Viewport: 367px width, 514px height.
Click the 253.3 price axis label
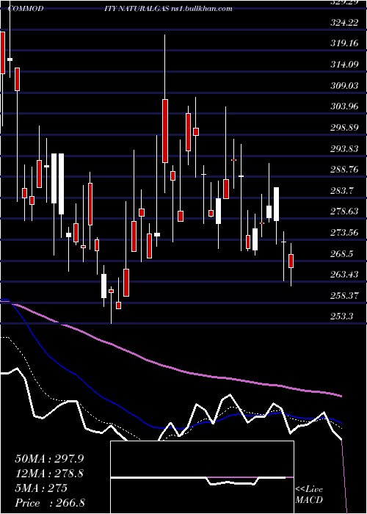coord(342,316)
